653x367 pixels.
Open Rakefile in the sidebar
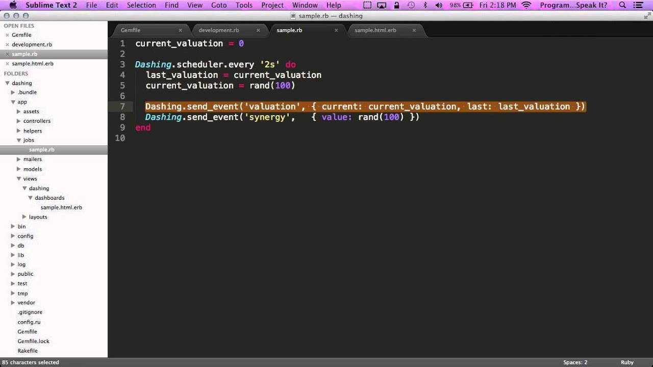[28, 351]
